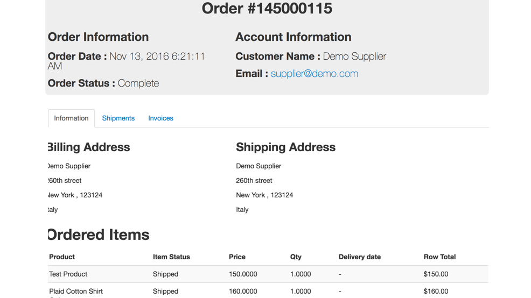Click the Billing Address heading
This screenshot has height=298, width=531.
click(x=89, y=147)
